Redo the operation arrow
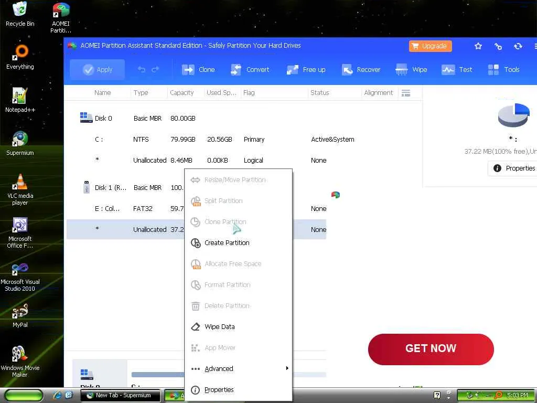537x403 pixels. pyautogui.click(x=155, y=70)
